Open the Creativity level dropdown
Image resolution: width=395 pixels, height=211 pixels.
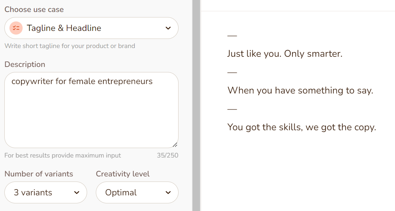[137, 192]
